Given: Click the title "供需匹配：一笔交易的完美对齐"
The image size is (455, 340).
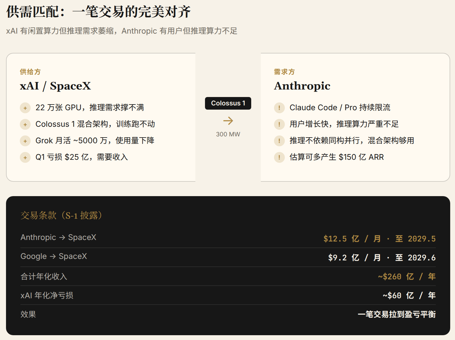Looking at the screenshot, I should [98, 12].
